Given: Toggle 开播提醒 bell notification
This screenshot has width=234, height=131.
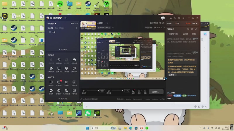Looking at the screenshot, I should point(154,23).
